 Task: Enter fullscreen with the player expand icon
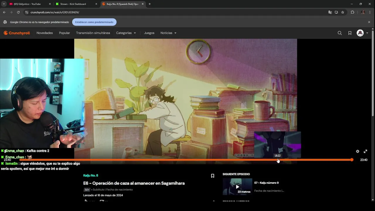click(x=365, y=152)
